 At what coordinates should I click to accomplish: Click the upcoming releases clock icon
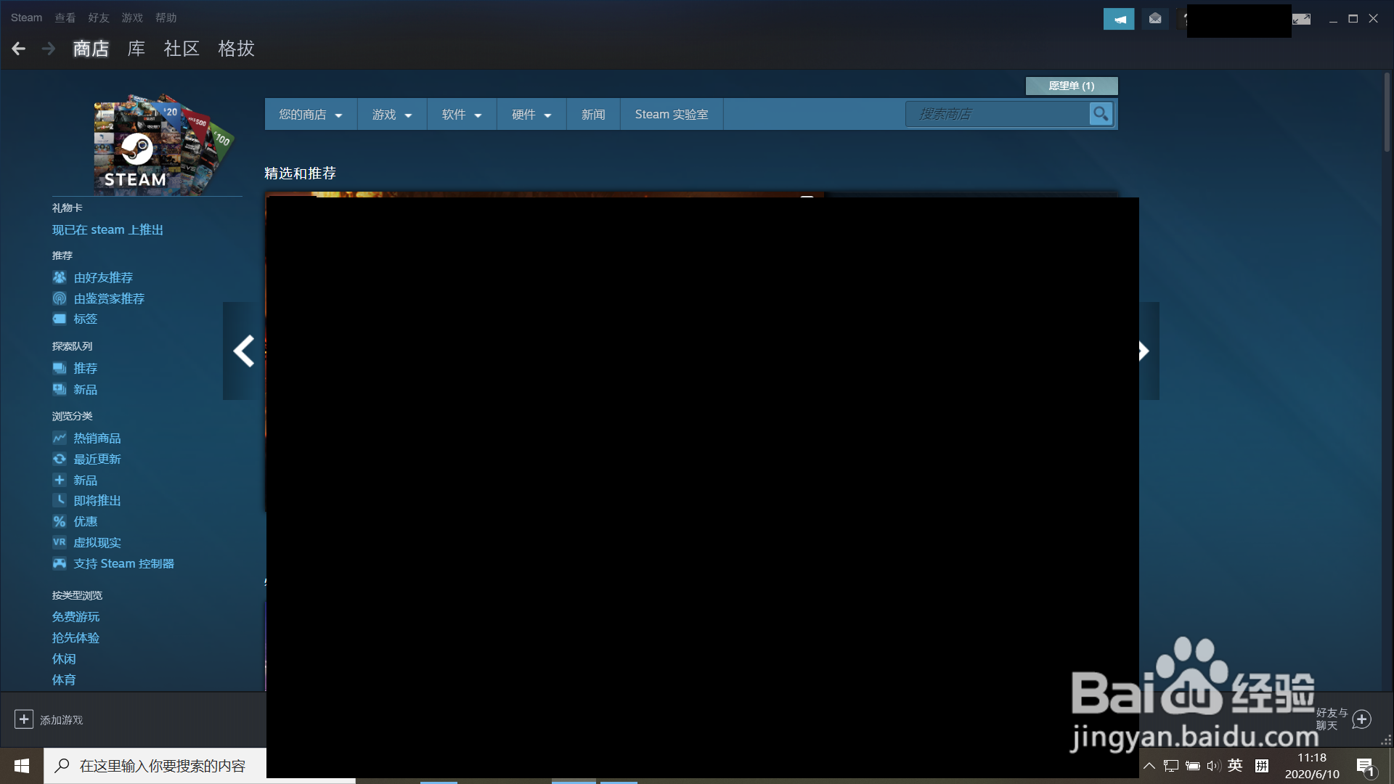tap(60, 500)
